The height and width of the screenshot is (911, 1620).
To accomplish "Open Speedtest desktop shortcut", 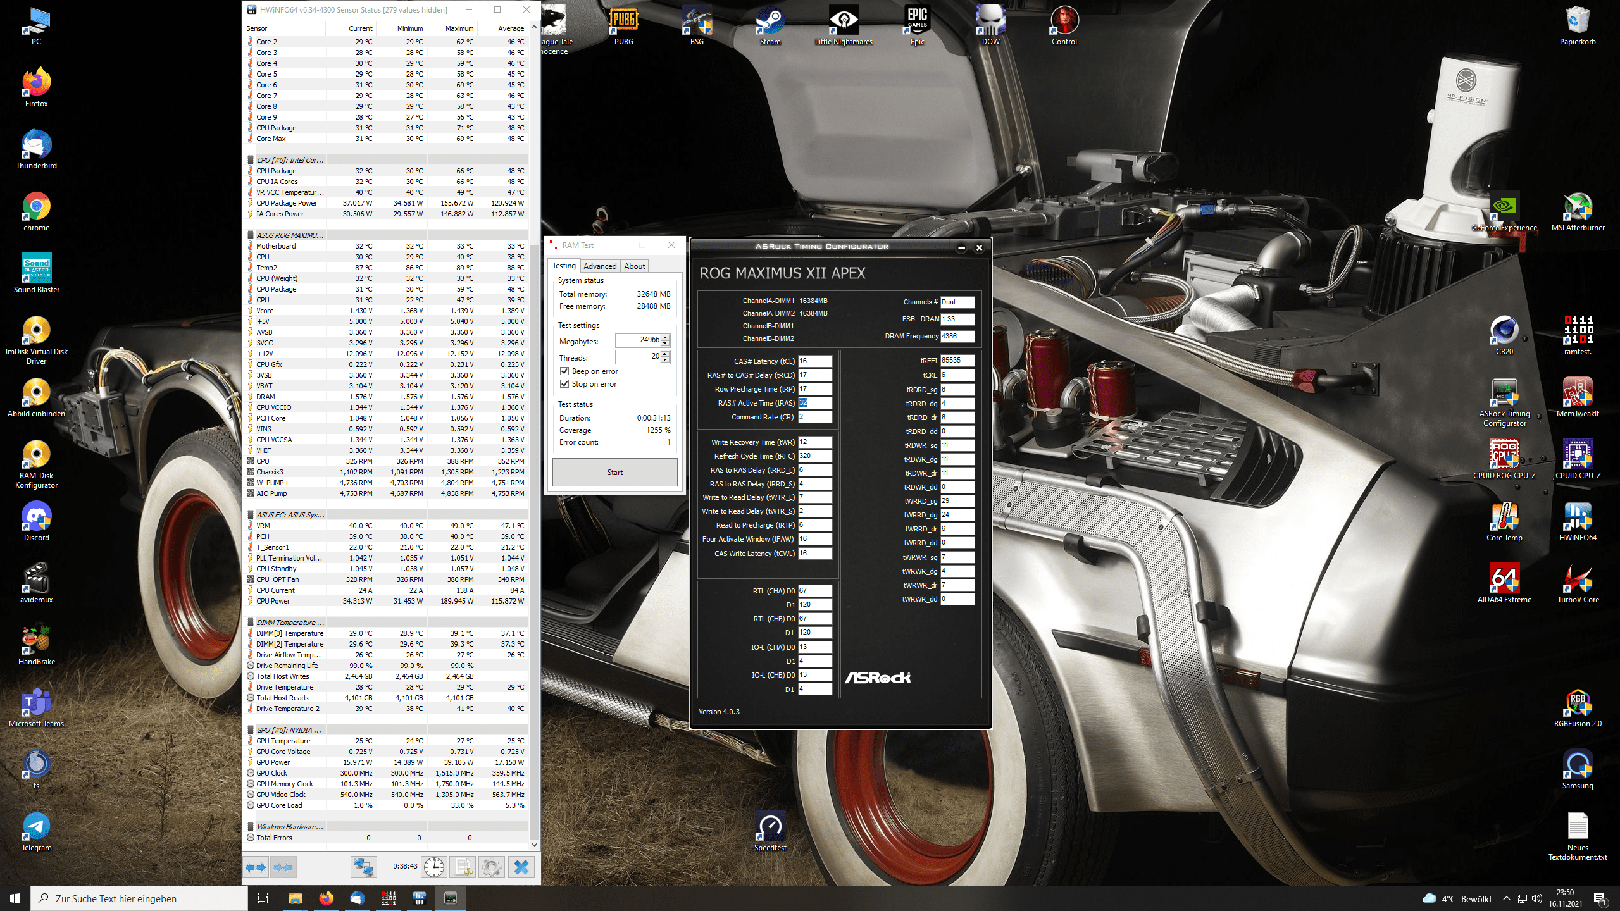I will click(770, 831).
